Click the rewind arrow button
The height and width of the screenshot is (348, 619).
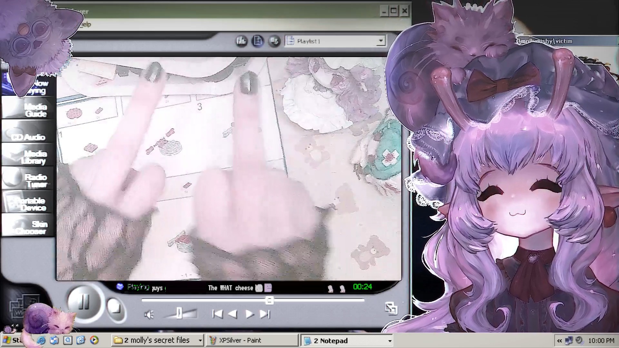coord(233,314)
